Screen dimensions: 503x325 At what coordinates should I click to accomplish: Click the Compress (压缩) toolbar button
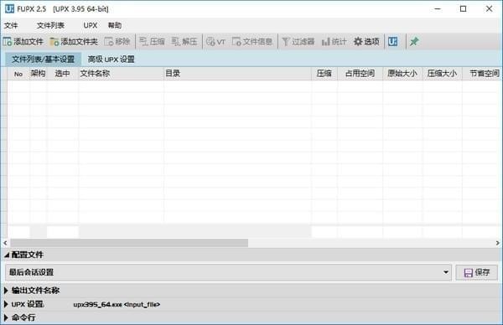click(x=152, y=41)
